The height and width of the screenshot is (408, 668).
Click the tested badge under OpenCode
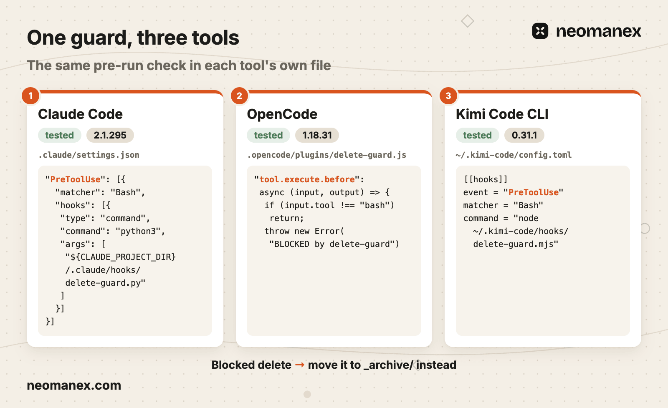(268, 135)
